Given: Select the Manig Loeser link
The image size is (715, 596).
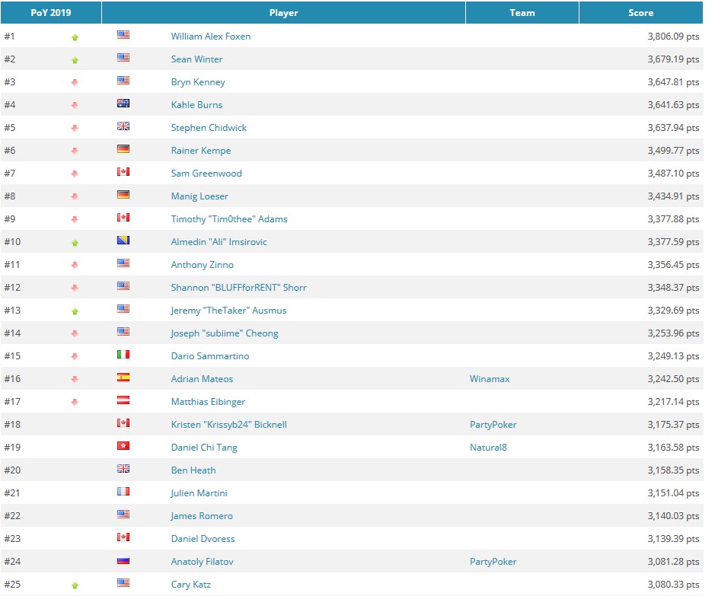Looking at the screenshot, I should pyautogui.click(x=199, y=196).
